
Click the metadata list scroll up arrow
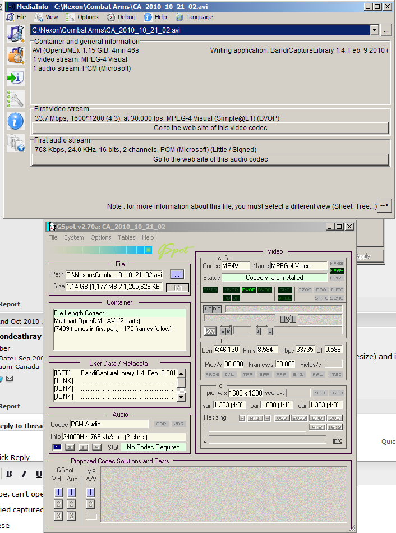click(x=181, y=374)
